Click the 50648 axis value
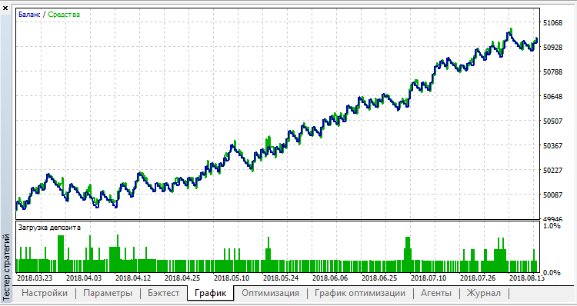577x306 pixels. (552, 96)
